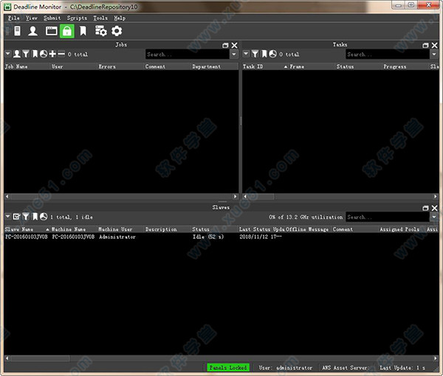The width and height of the screenshot is (443, 376).
Task: Sort Slaves by Status column header
Action: (201, 229)
